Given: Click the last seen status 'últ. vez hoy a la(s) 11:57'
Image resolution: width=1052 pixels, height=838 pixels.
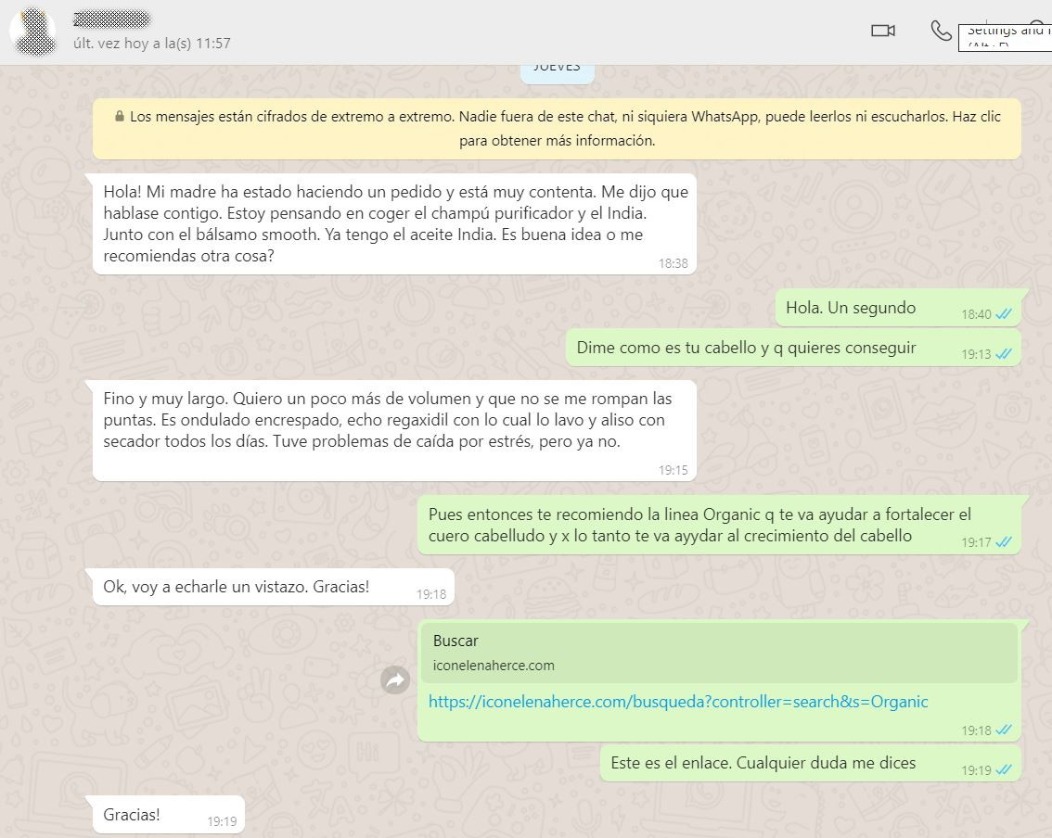Looking at the screenshot, I should click(x=151, y=44).
